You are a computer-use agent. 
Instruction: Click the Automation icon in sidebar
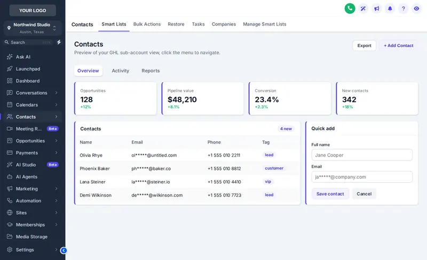tap(10, 201)
